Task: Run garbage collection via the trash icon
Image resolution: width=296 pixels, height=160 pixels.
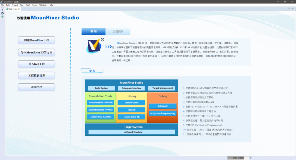Action: [x=251, y=158]
